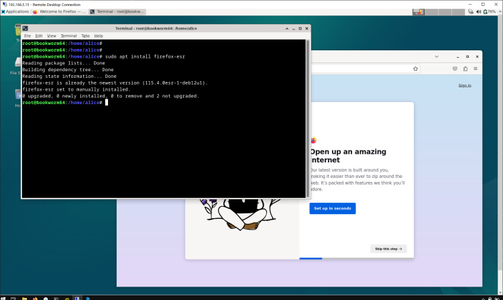The width and height of the screenshot is (503, 300).
Task: Open the File System desktop icon
Action: (17, 64)
